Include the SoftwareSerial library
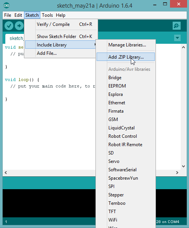189x228 pixels. pyautogui.click(x=125, y=170)
